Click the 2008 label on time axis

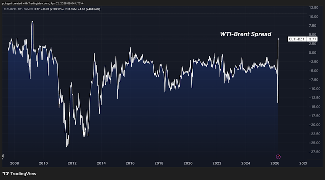[14, 163]
